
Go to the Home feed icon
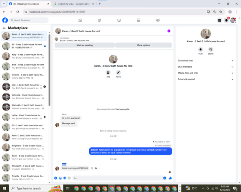click(x=80, y=20)
